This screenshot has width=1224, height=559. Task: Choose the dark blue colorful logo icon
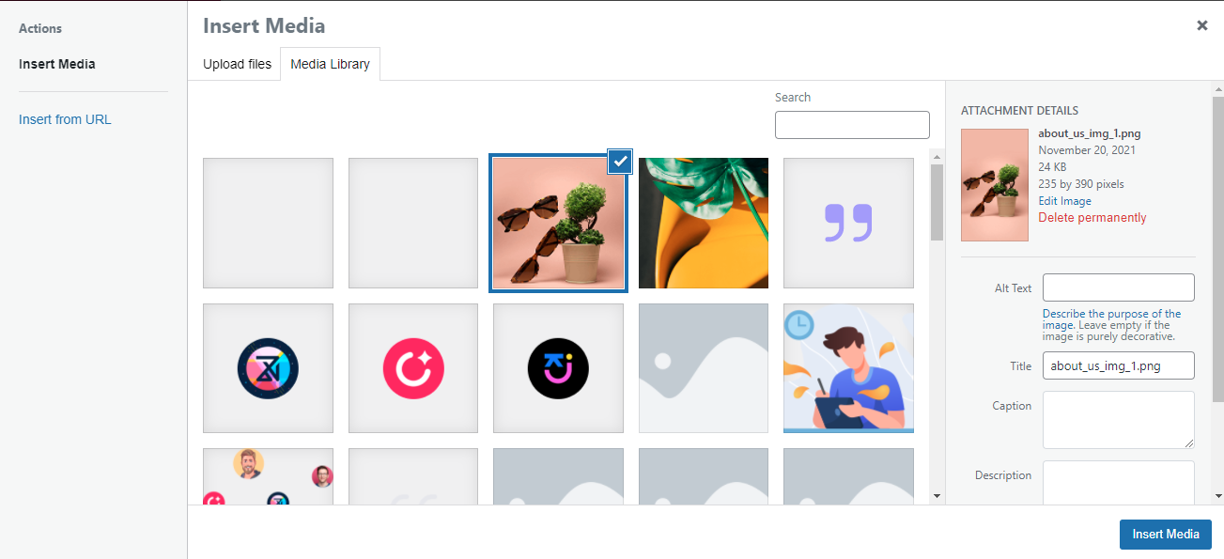pos(268,368)
